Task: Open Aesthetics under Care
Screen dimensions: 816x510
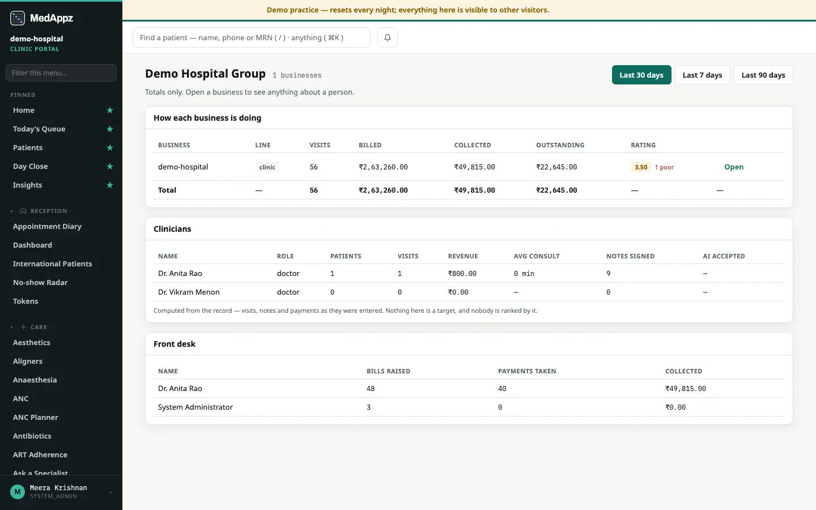Action: click(32, 343)
